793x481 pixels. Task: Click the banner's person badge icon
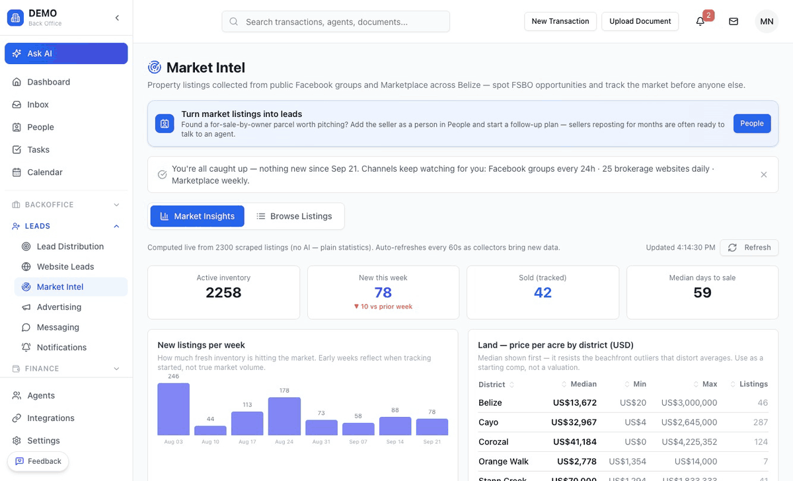pyautogui.click(x=165, y=124)
